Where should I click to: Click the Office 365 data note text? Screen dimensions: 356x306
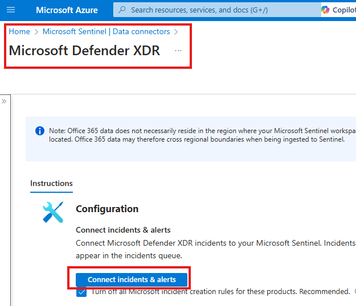pos(202,135)
